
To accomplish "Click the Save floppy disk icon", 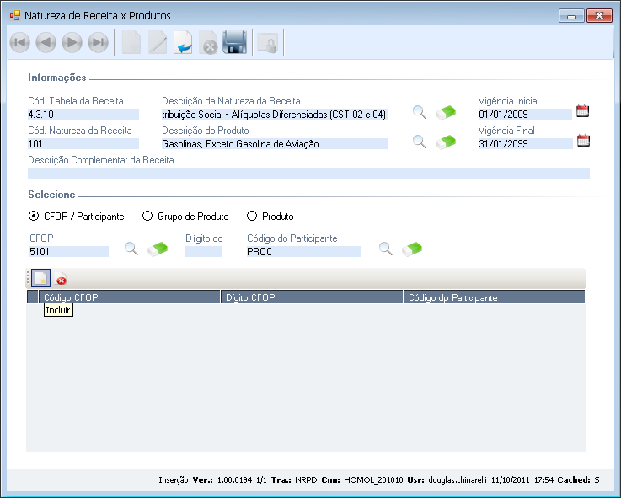I will (234, 43).
